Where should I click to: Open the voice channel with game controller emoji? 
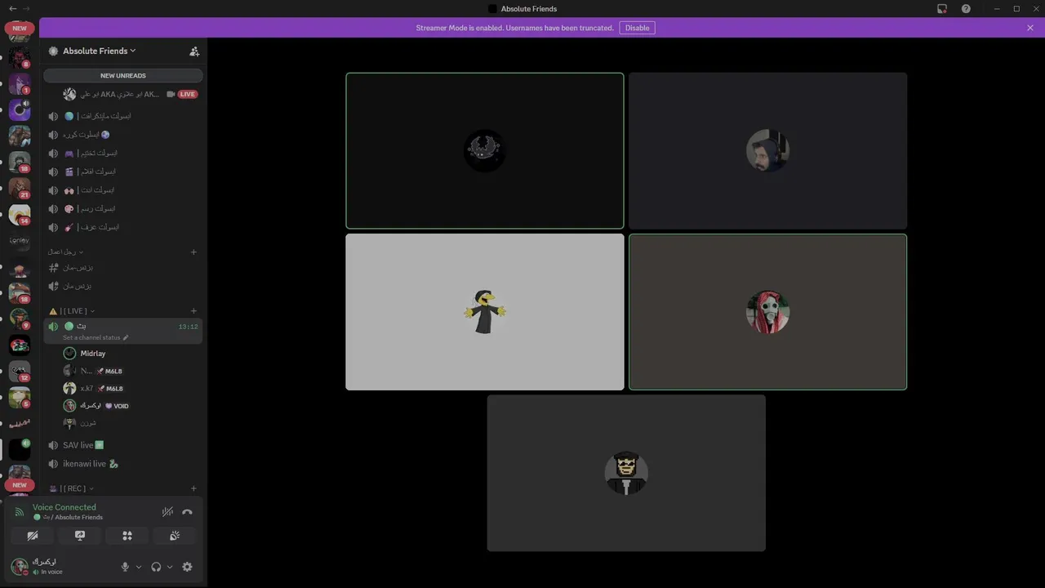[122, 153]
